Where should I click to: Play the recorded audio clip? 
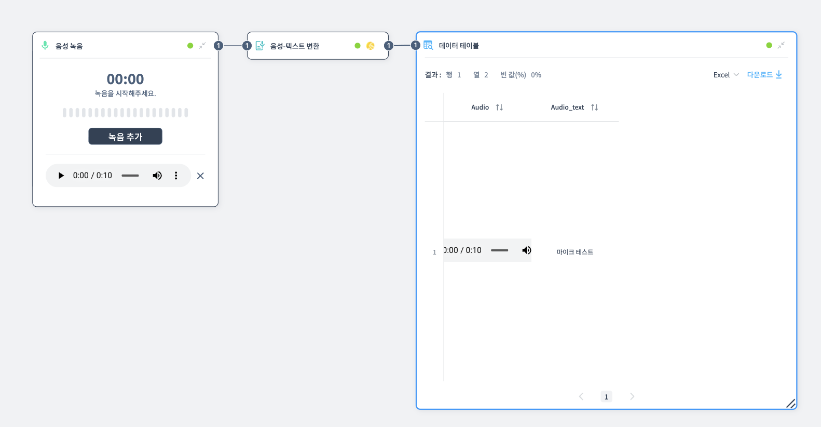tap(61, 176)
